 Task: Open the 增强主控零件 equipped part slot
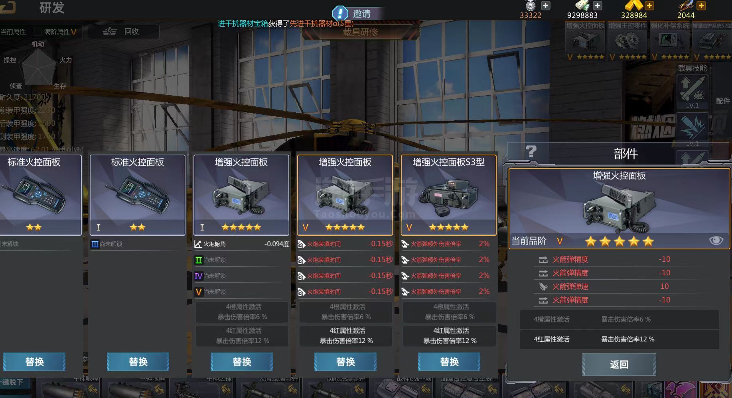pyautogui.click(x=627, y=41)
